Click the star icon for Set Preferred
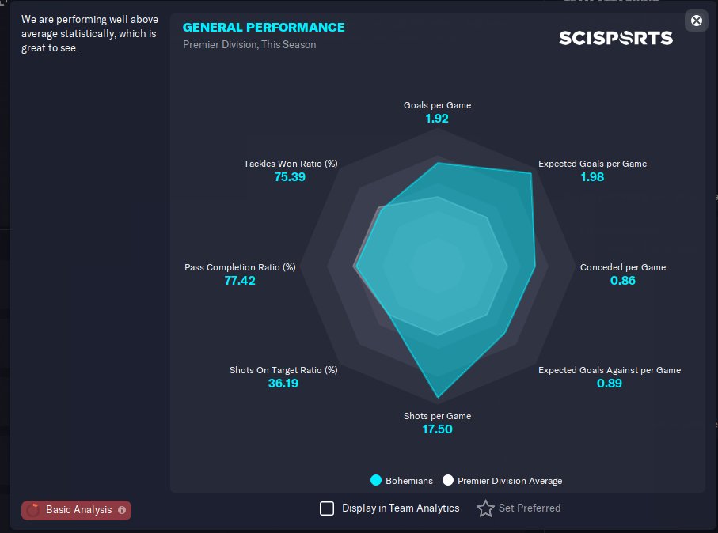 pos(485,508)
